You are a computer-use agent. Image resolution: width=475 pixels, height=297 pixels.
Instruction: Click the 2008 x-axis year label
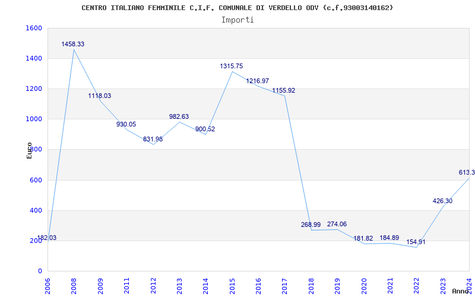74,286
